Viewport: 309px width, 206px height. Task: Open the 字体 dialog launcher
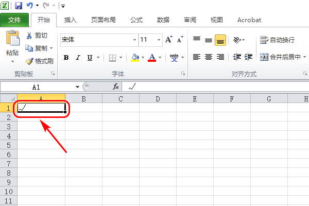pos(183,74)
